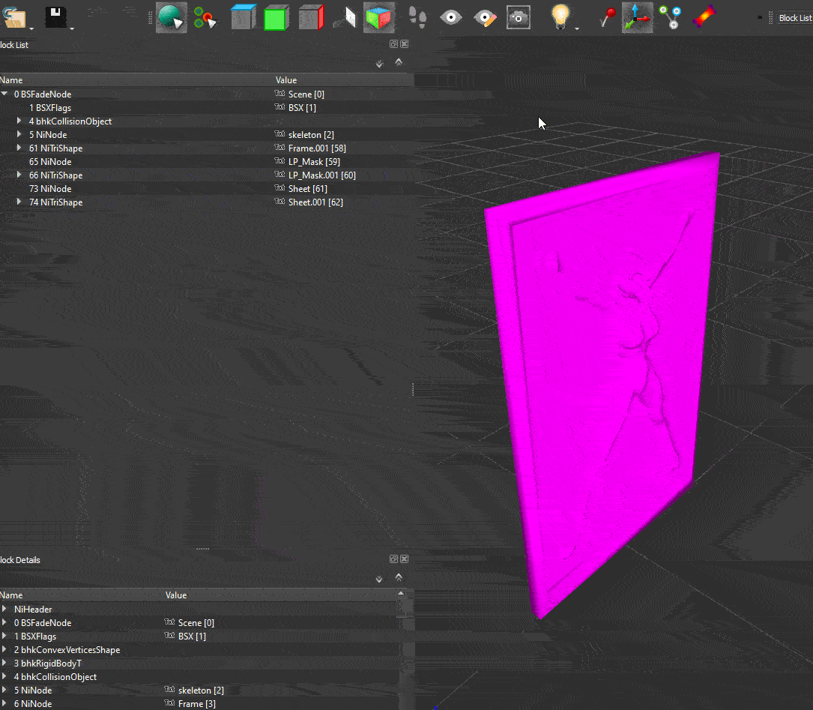Expand 66 NiTriShape row
The image size is (813, 710).
pyautogui.click(x=19, y=175)
